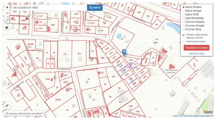
Task: Select parcel 1547 on the map
Action: click(x=26, y=58)
